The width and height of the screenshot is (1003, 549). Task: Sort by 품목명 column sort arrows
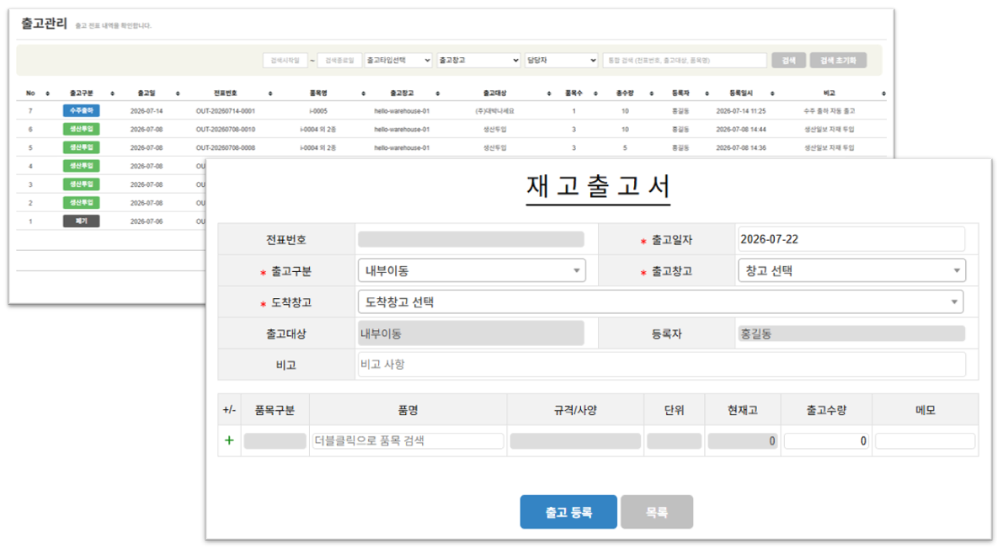click(363, 93)
